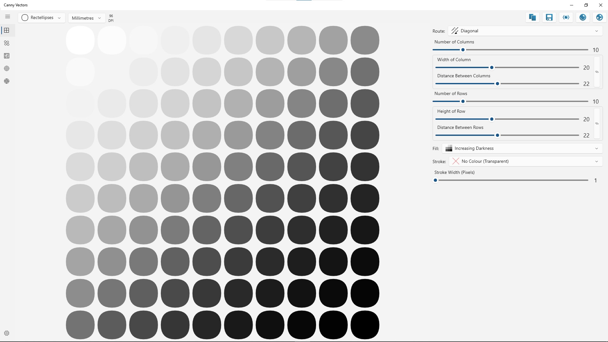Click the circle icon beside Rectellipses
This screenshot has width=608, height=342.
pyautogui.click(x=25, y=18)
